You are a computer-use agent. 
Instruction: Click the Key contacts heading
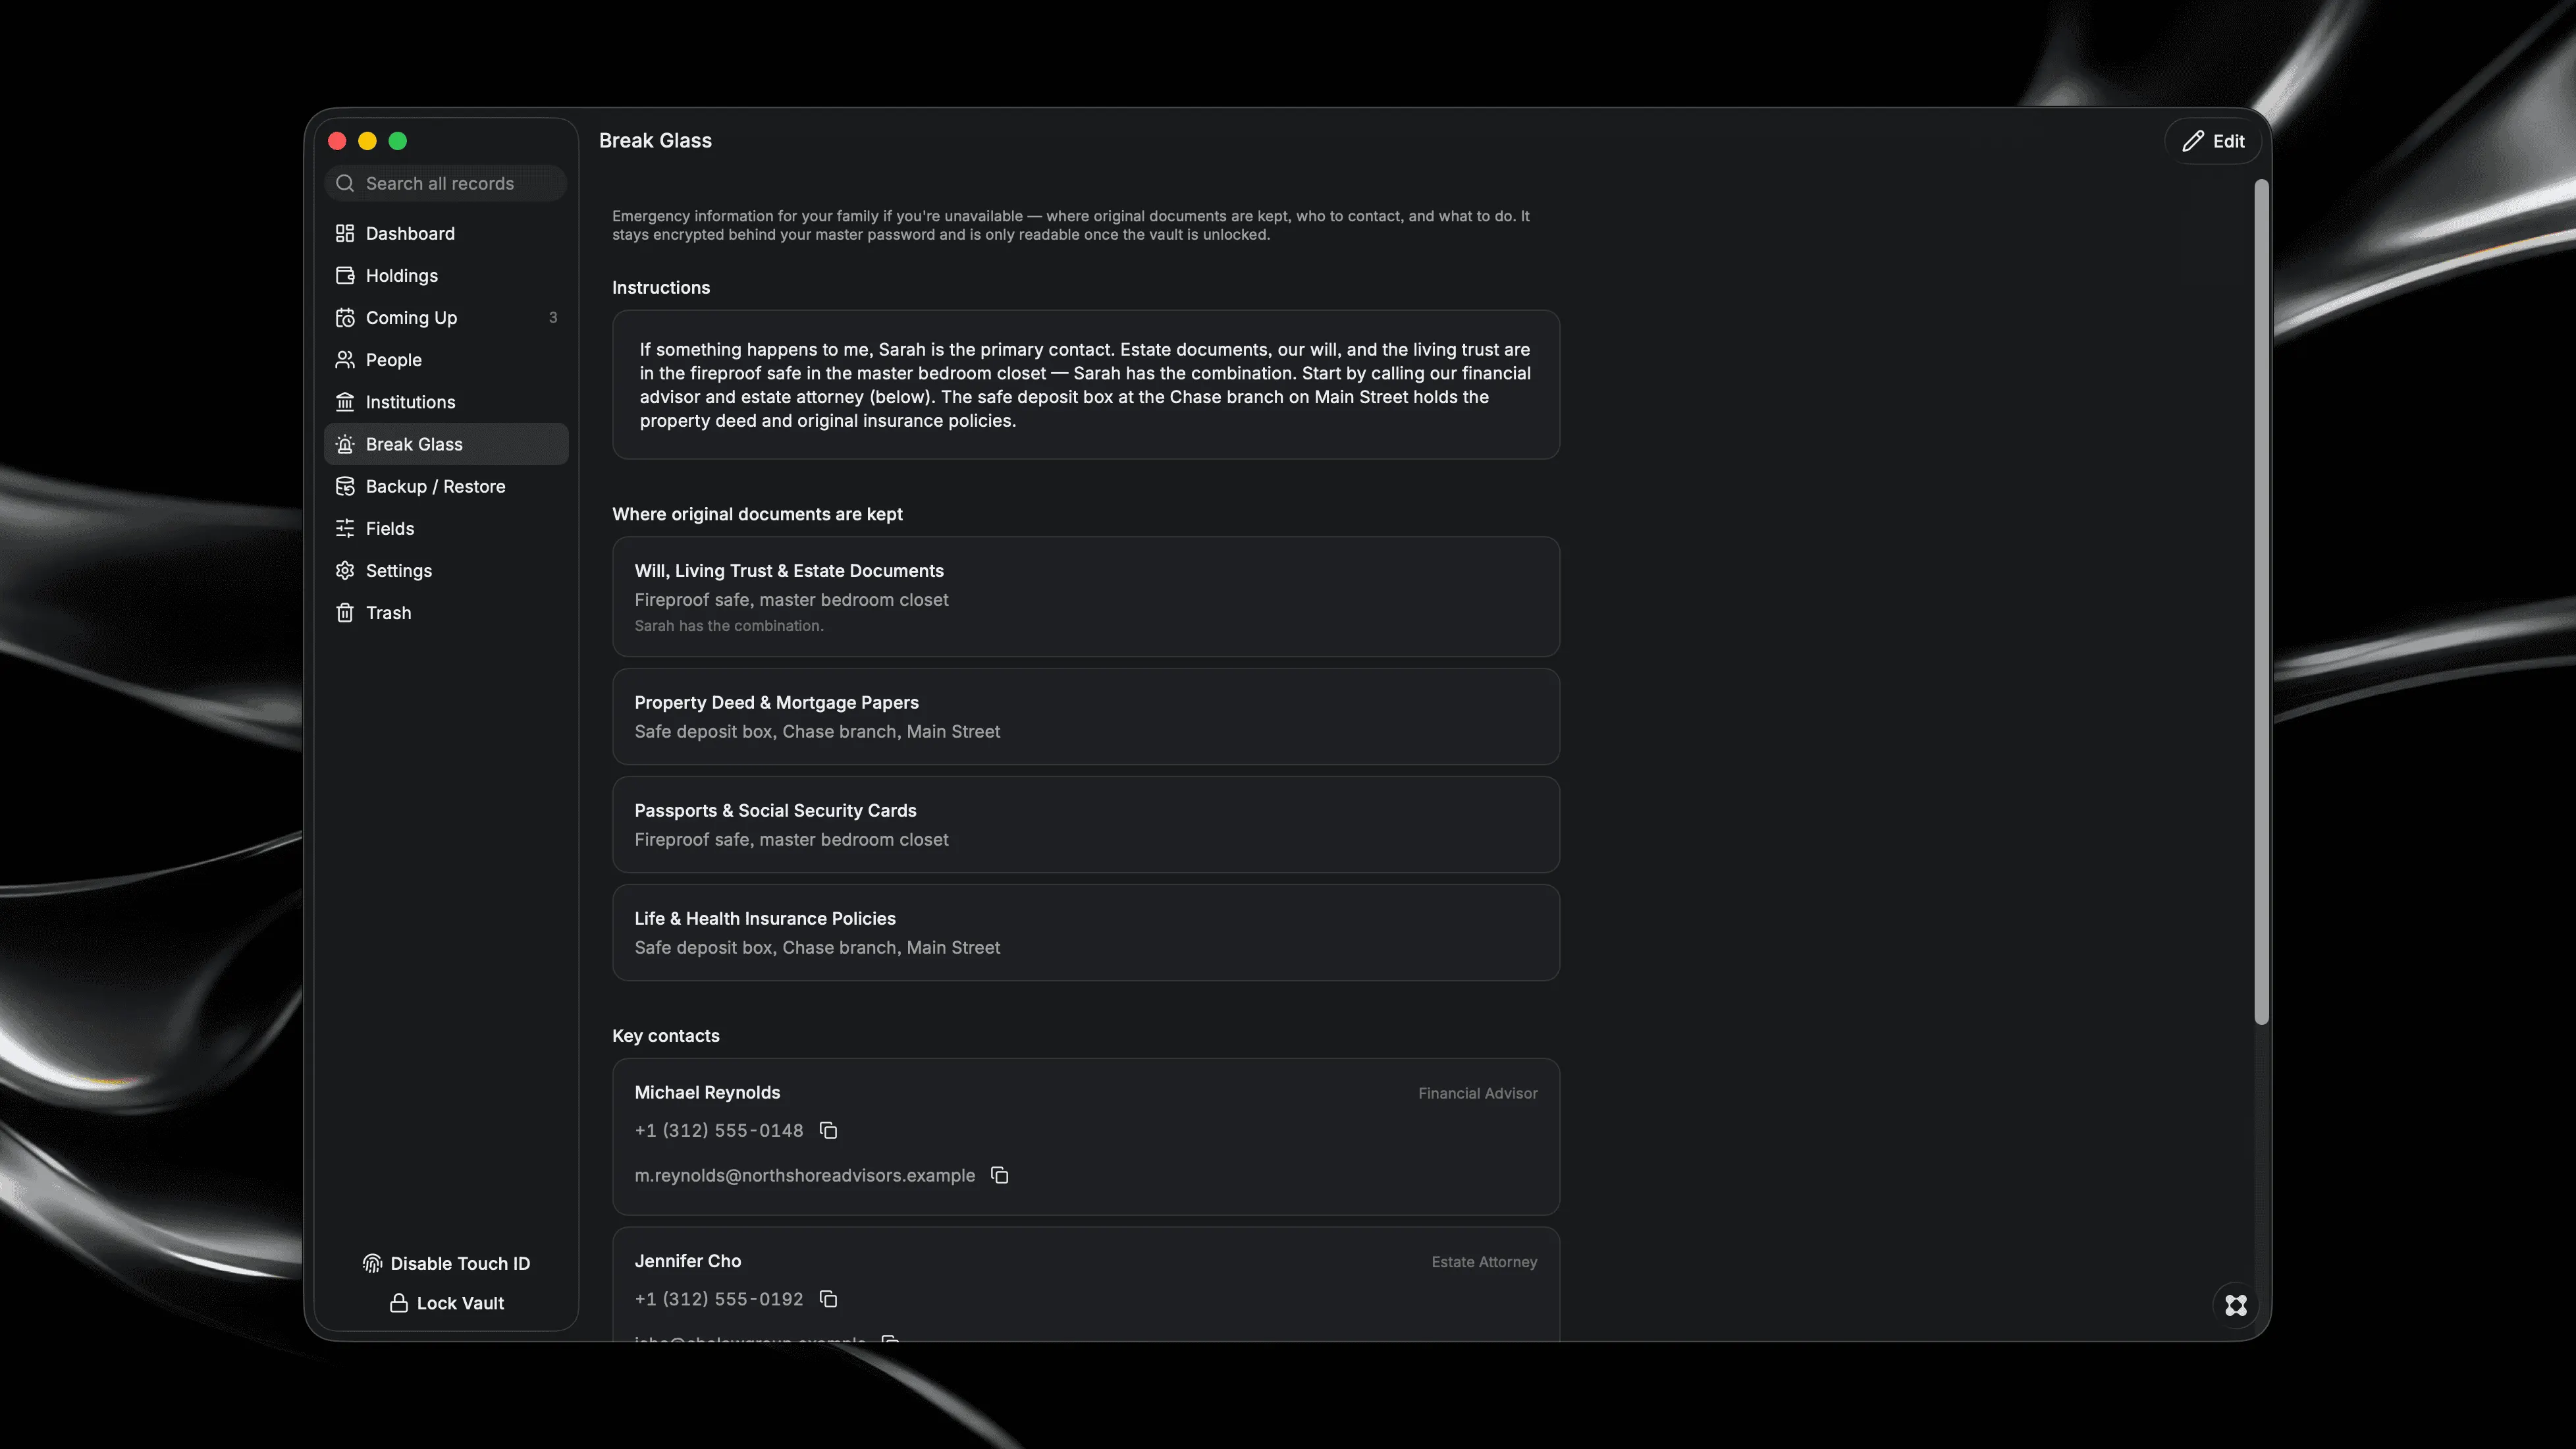pyautogui.click(x=666, y=1036)
